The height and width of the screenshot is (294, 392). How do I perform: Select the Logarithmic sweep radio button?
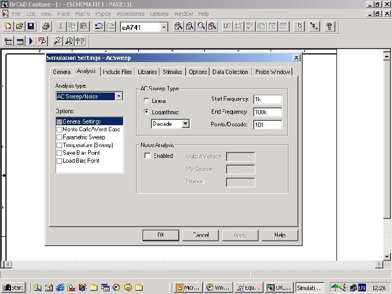tap(146, 112)
